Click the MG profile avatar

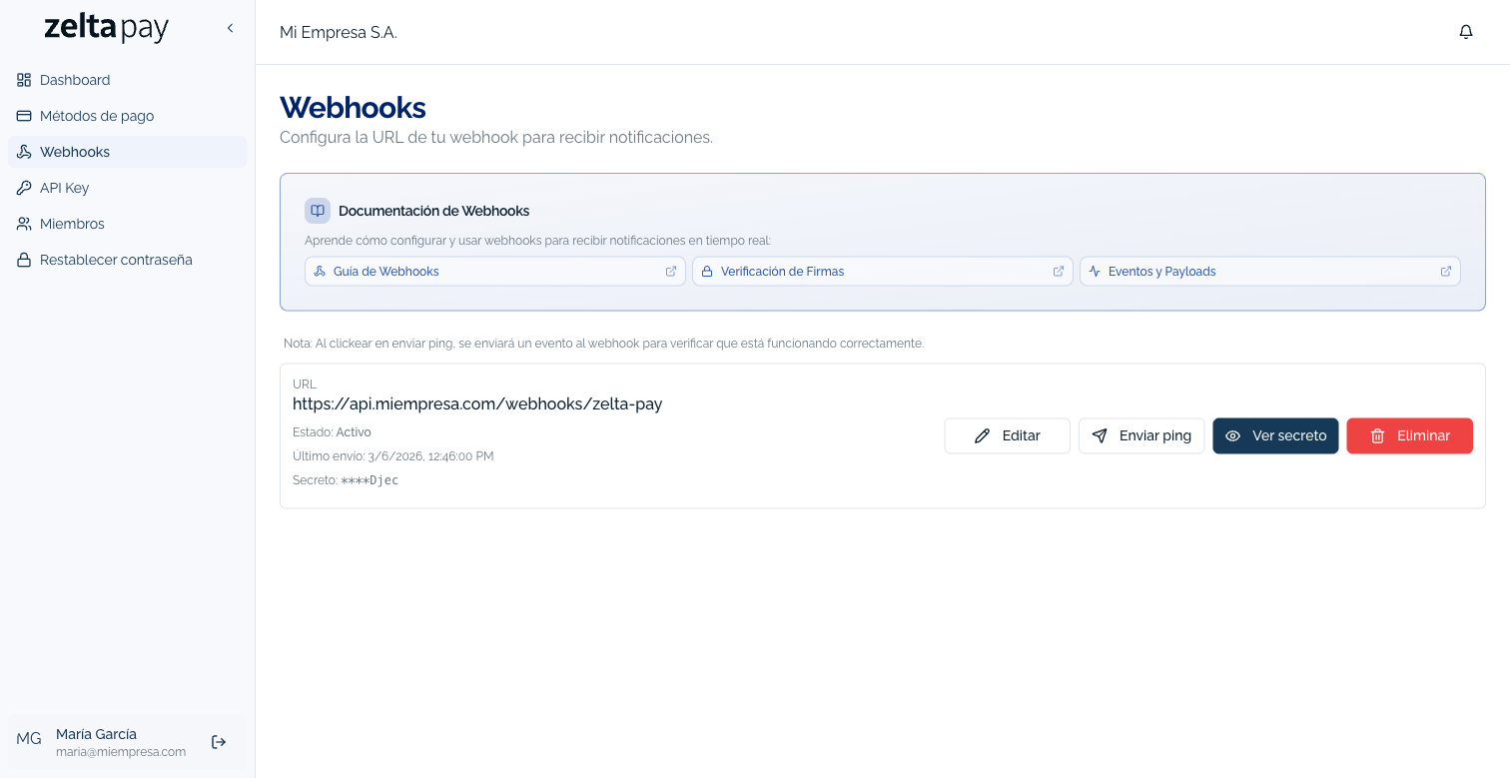tap(29, 738)
